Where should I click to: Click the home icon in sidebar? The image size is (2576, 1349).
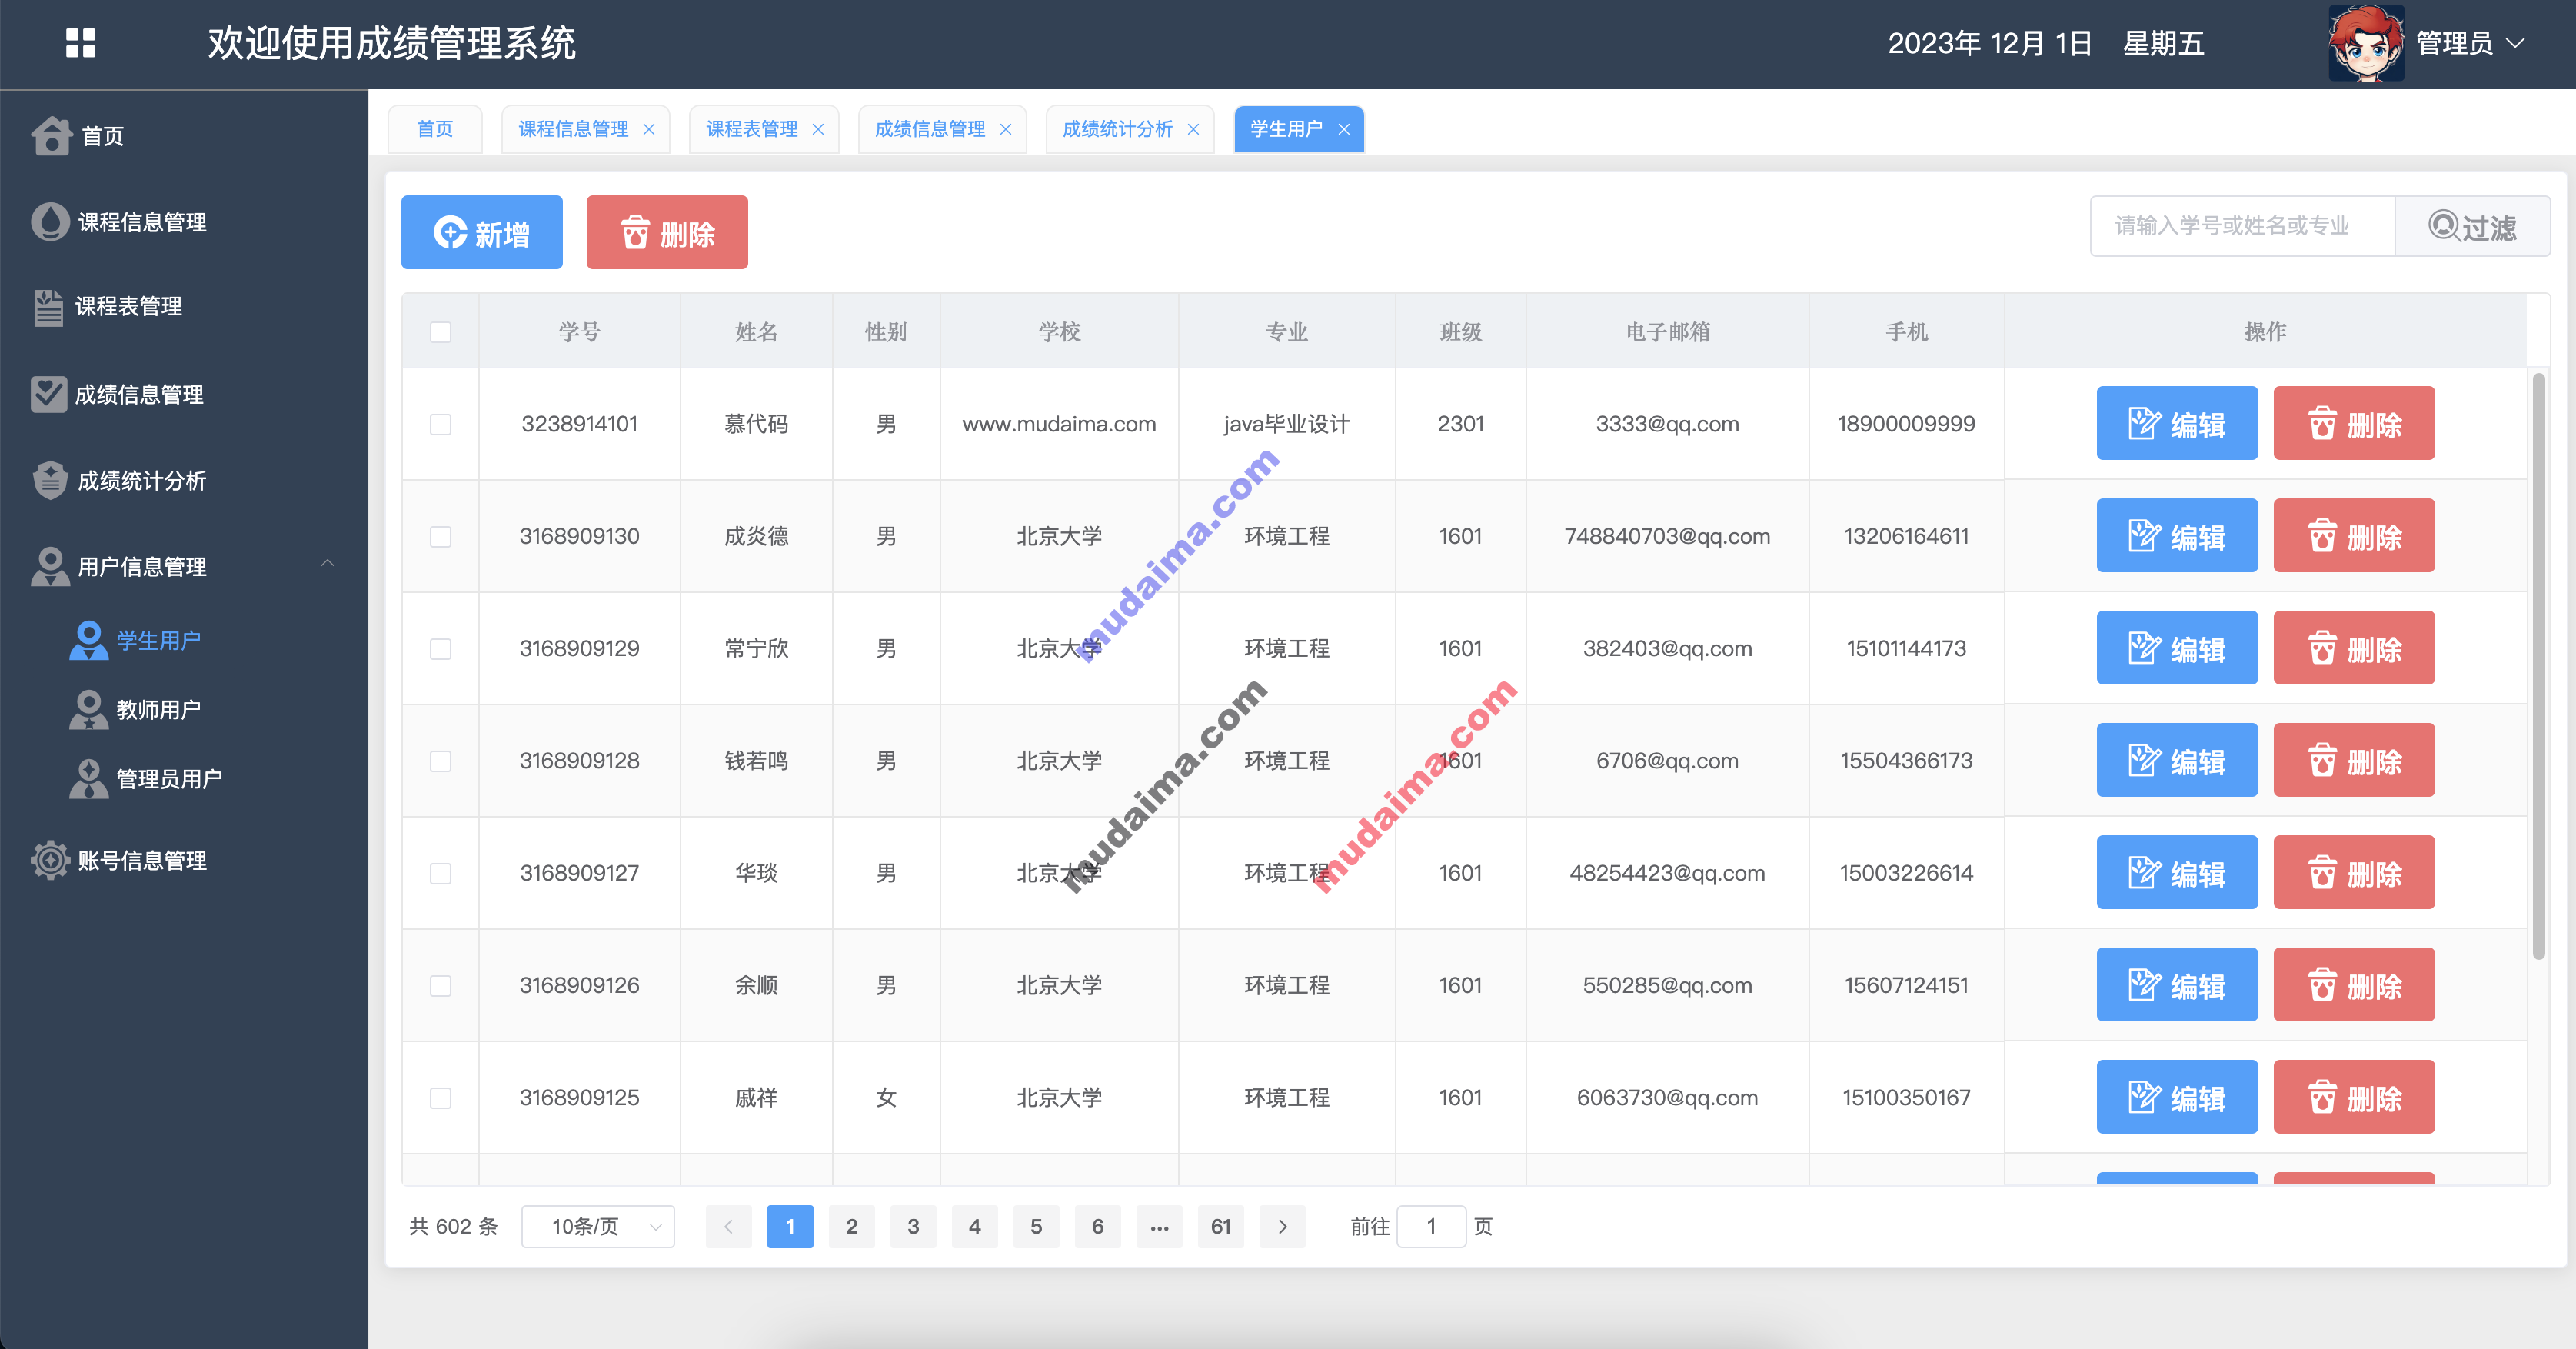pos(51,136)
